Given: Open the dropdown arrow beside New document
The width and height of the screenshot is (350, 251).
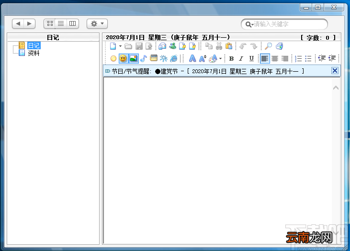Looking at the screenshot, I should [x=120, y=46].
